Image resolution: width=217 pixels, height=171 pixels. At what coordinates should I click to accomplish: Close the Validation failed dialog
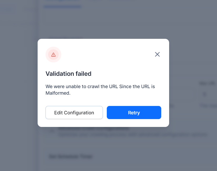(157, 54)
